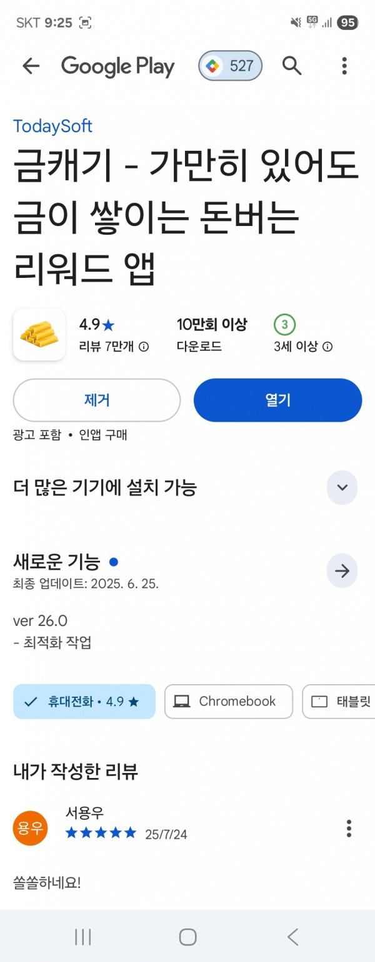Tap the info icon beside 3세 이상
Screen dimensions: 375x962
(327, 346)
